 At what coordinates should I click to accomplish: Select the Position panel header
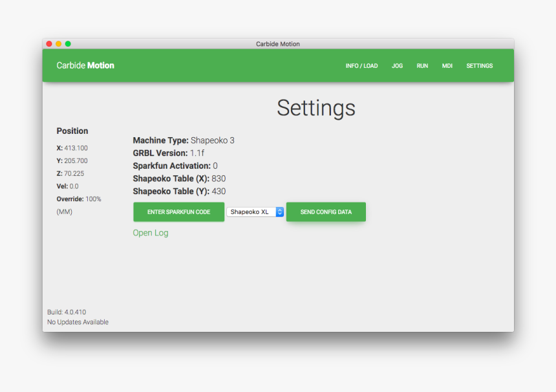pos(72,131)
